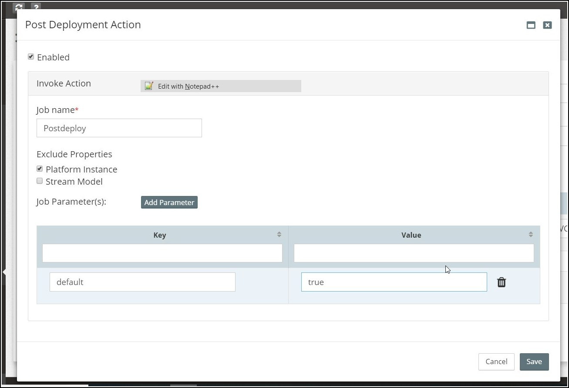
Task: Click the refresh icon behind the dialog
Action: pyautogui.click(x=18, y=7)
